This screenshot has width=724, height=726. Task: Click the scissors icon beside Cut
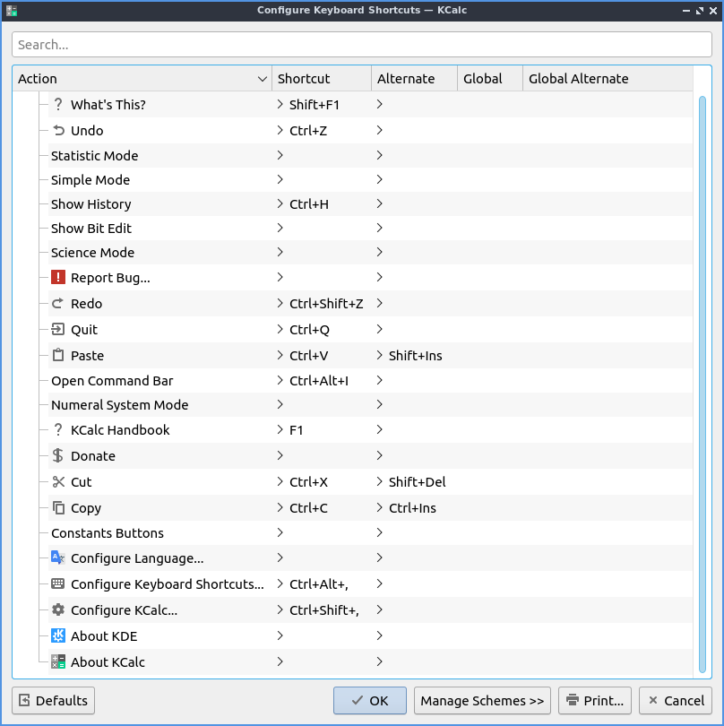[59, 482]
